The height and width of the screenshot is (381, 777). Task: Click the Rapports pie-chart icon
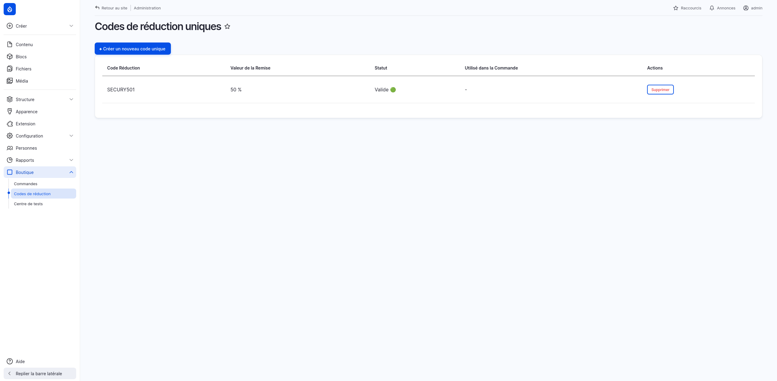click(10, 160)
